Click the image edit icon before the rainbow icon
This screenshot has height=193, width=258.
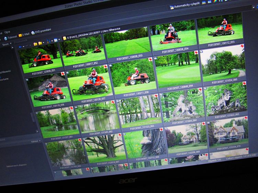[210, 2]
